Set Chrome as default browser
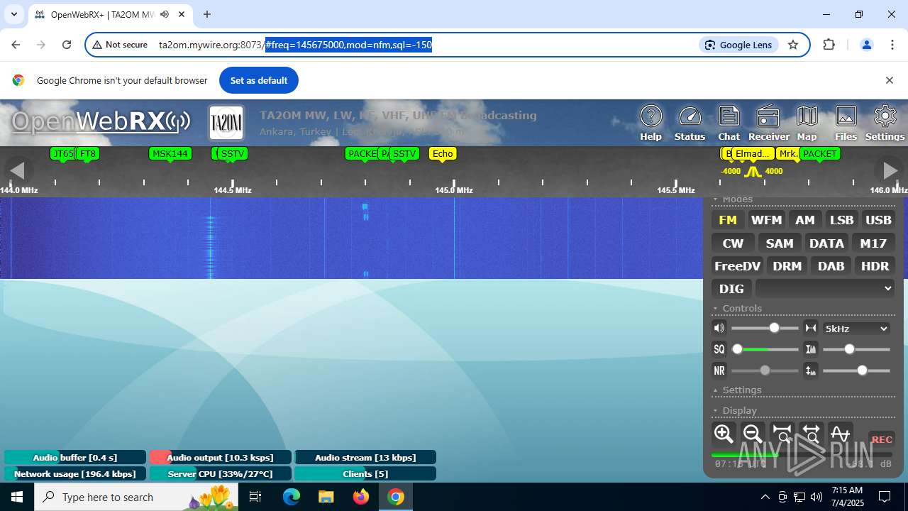This screenshot has height=511, width=908. [259, 80]
